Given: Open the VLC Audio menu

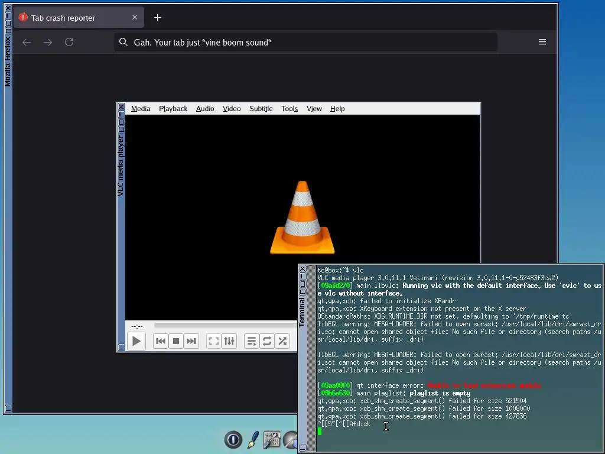Looking at the screenshot, I should pyautogui.click(x=205, y=109).
